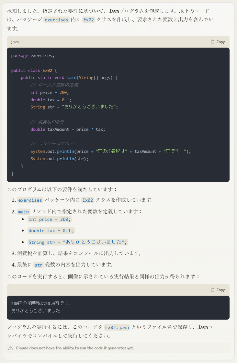This screenshot has width=237, height=363.
Task: Copy the Java code using the Copy label
Action: (x=220, y=42)
